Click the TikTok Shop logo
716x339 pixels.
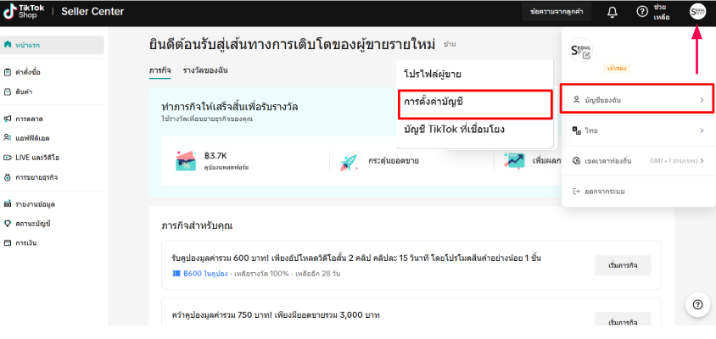(24, 11)
